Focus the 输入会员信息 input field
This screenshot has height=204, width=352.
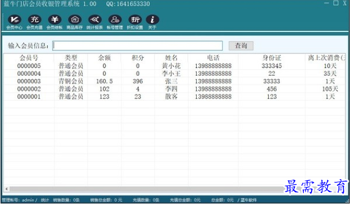coord(137,46)
